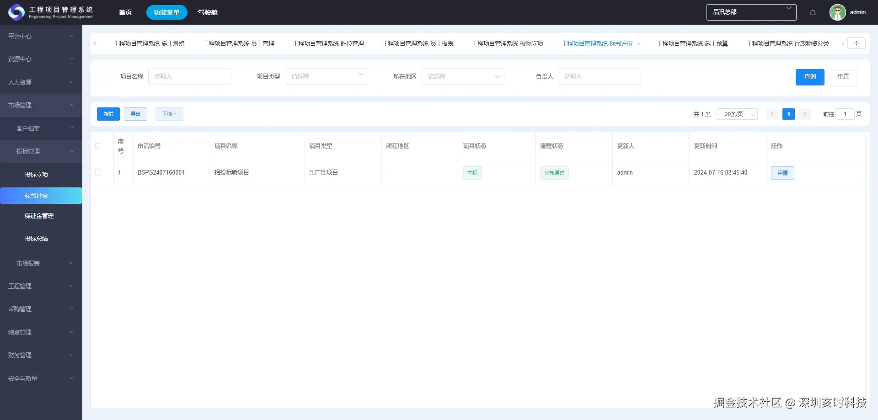
Task: Click the 前往 page number input
Action: pos(845,114)
